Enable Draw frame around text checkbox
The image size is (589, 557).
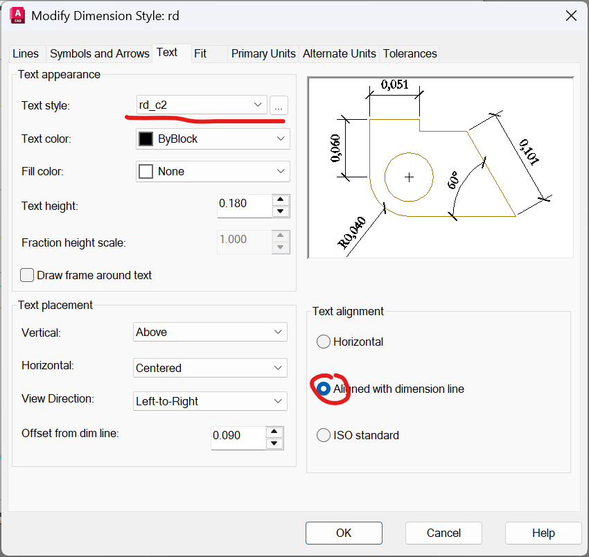(x=27, y=275)
